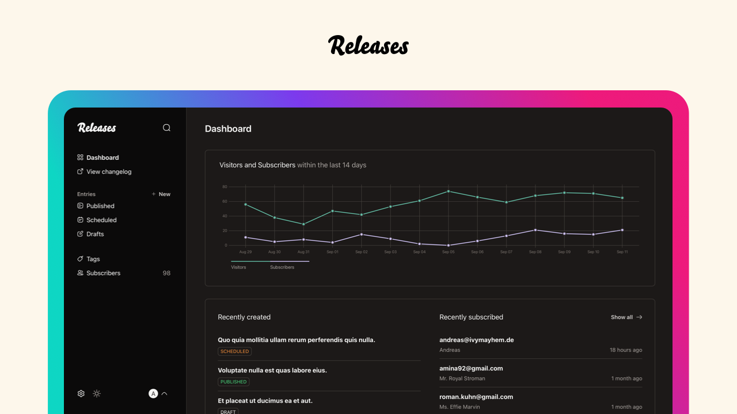Open settings with the gear icon
Screen dimensions: 737x414
click(x=81, y=393)
